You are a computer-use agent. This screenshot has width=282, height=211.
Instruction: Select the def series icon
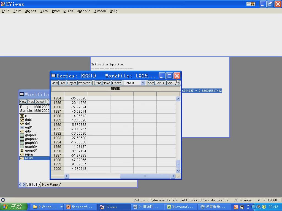pyautogui.click(x=22, y=124)
